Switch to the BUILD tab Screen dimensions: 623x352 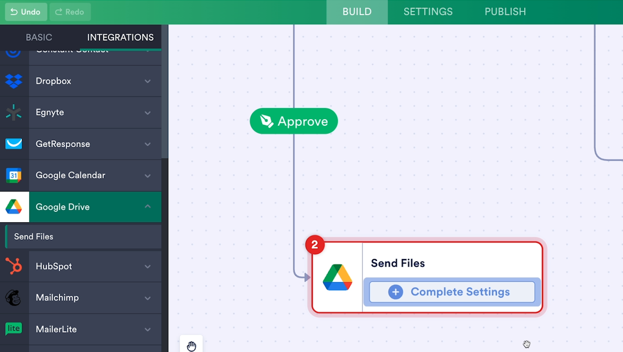[x=357, y=12]
